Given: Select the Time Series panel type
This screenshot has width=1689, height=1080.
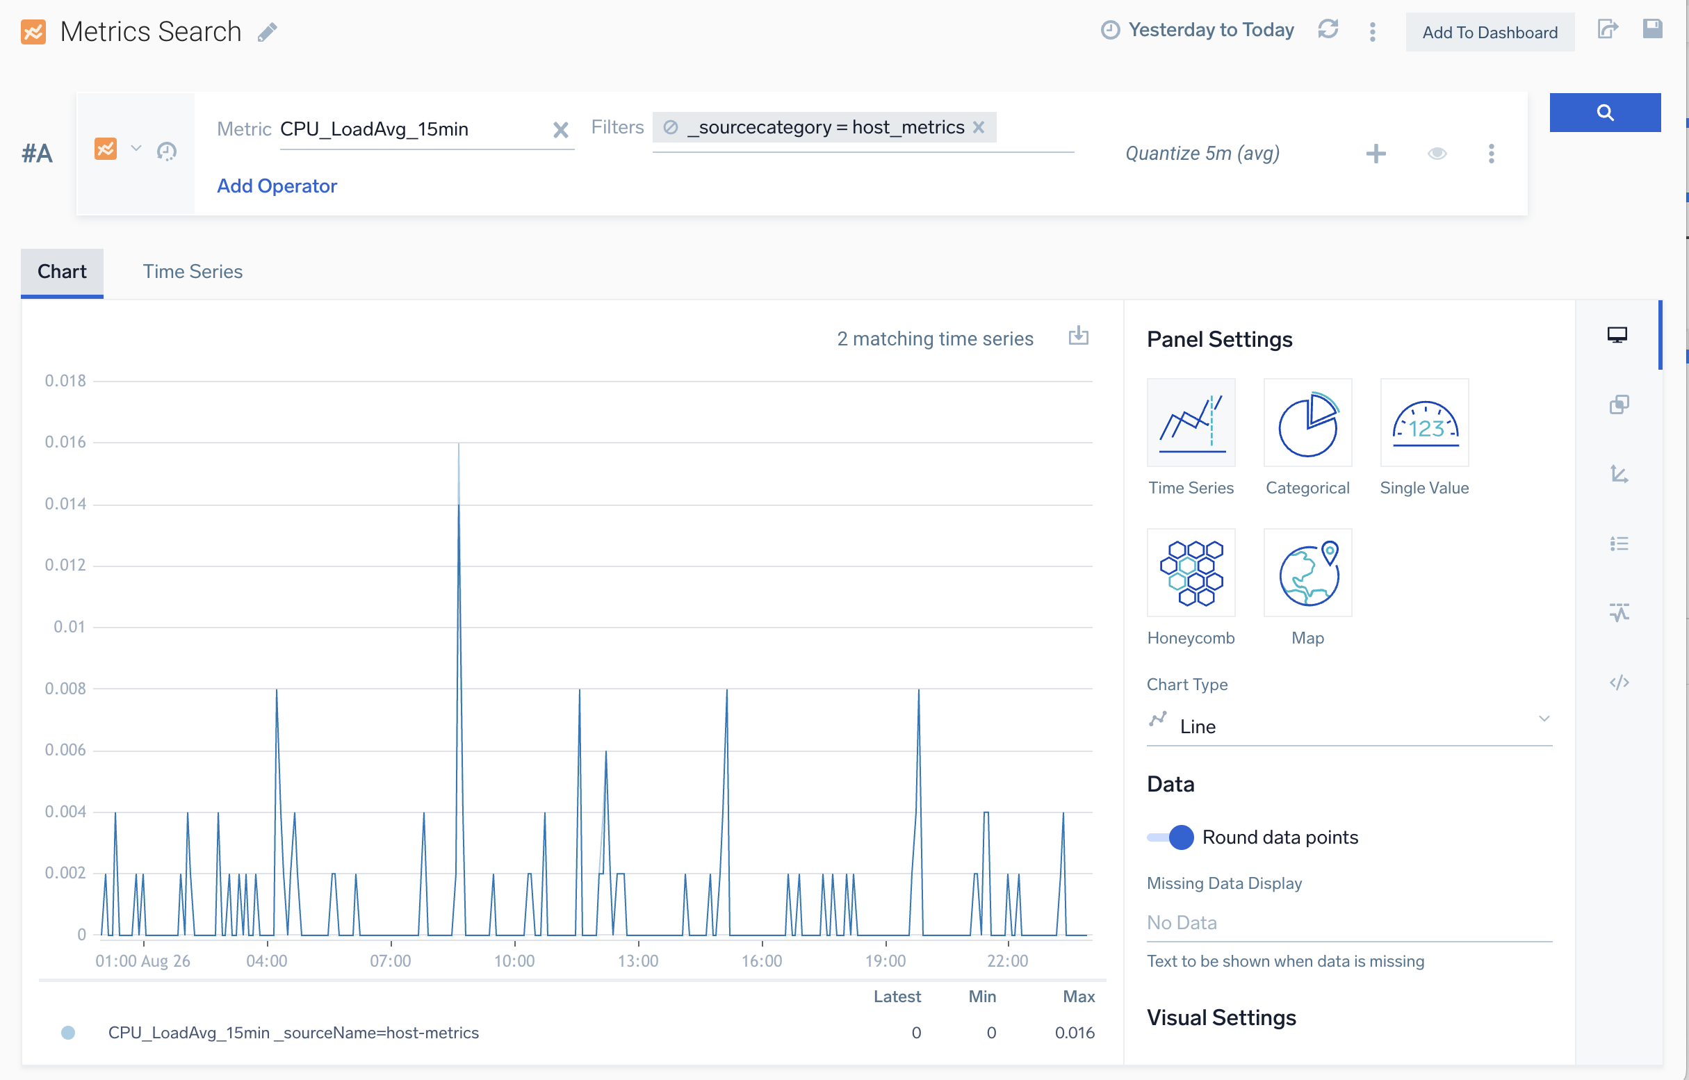Looking at the screenshot, I should [1191, 422].
